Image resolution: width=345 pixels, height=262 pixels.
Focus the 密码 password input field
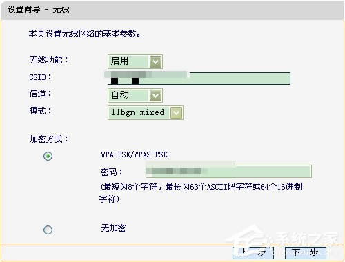tap(228, 171)
